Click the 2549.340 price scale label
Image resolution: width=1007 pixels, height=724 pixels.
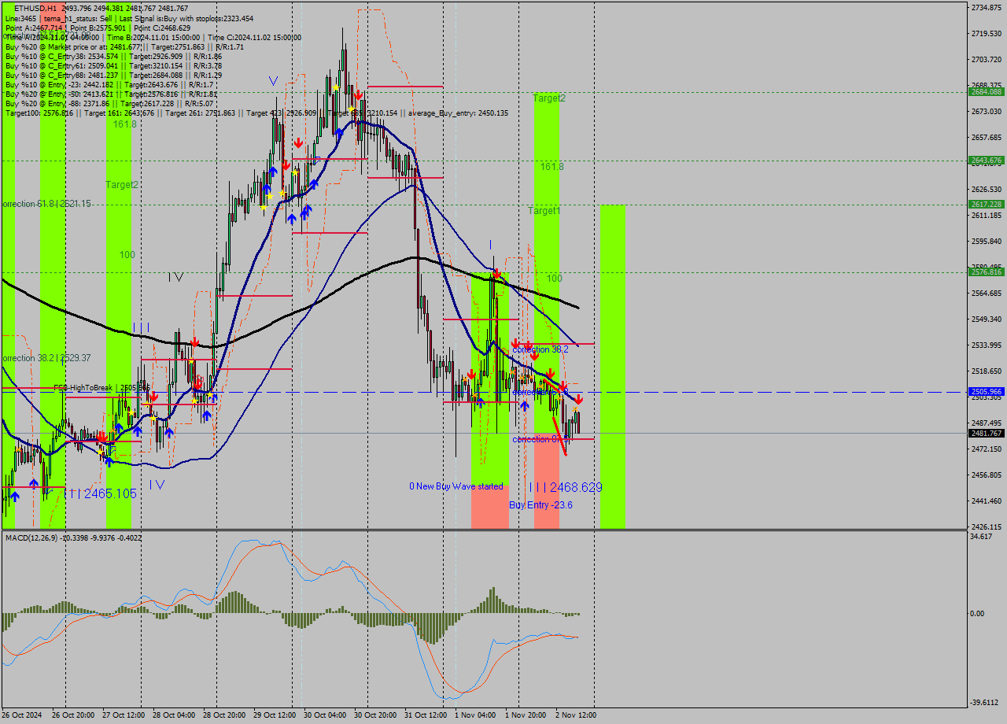(986, 320)
